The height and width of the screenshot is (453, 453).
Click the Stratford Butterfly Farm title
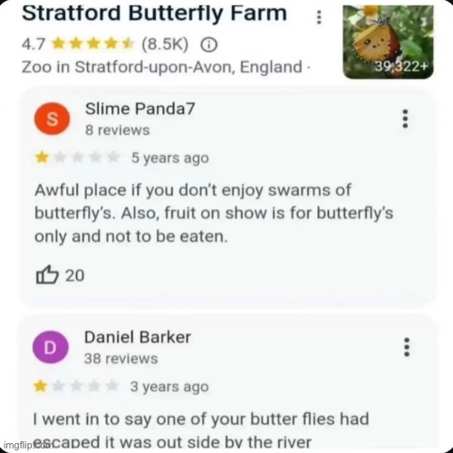click(x=154, y=14)
